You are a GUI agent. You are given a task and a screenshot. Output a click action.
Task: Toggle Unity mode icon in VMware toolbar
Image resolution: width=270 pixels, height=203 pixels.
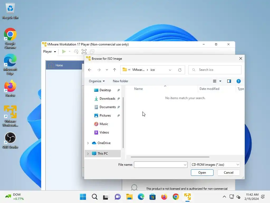[92, 52]
